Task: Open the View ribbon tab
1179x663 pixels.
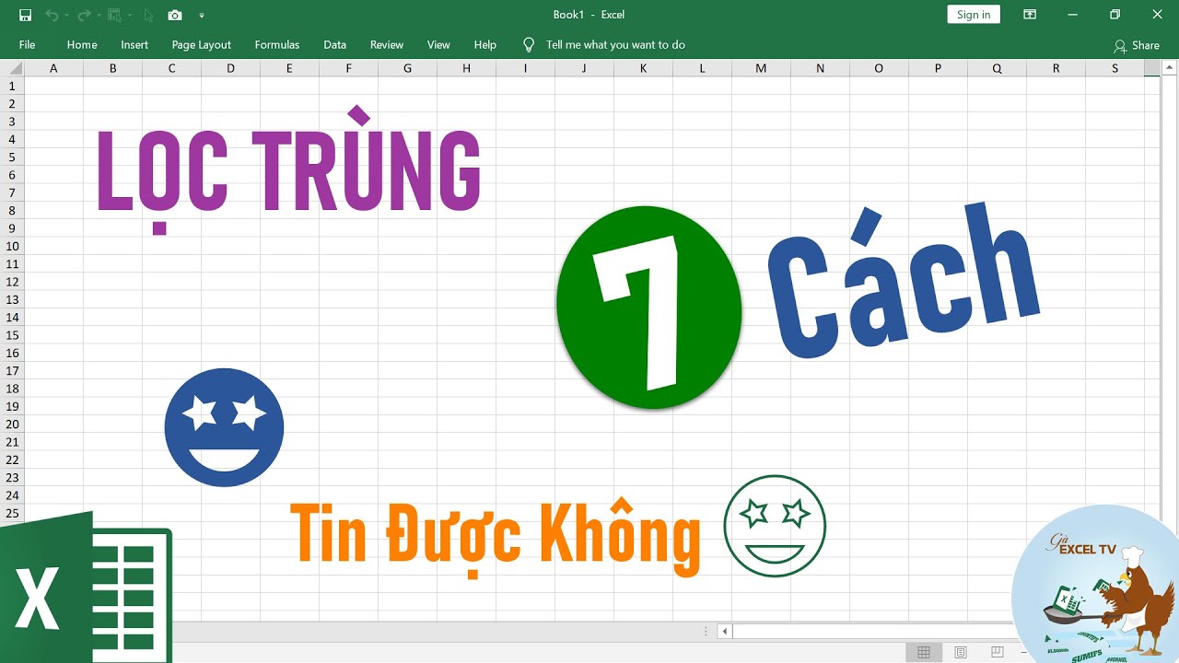Action: tap(438, 44)
